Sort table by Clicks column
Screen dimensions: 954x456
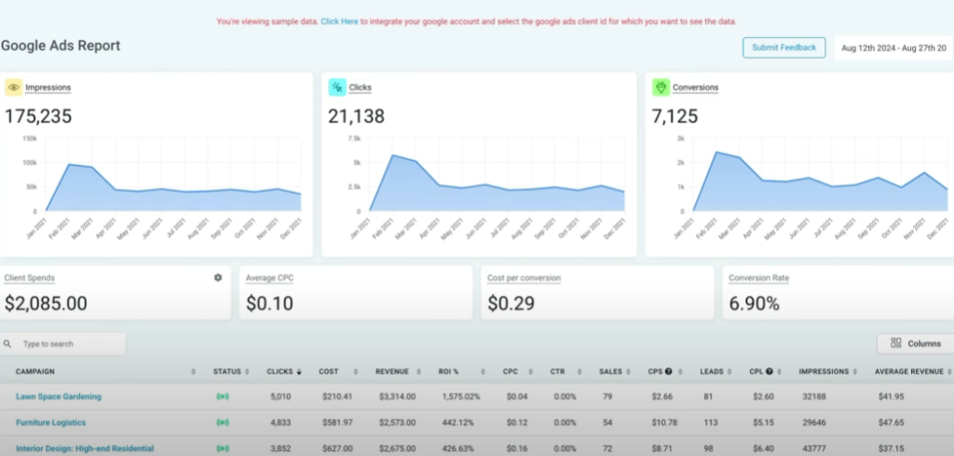click(x=299, y=371)
